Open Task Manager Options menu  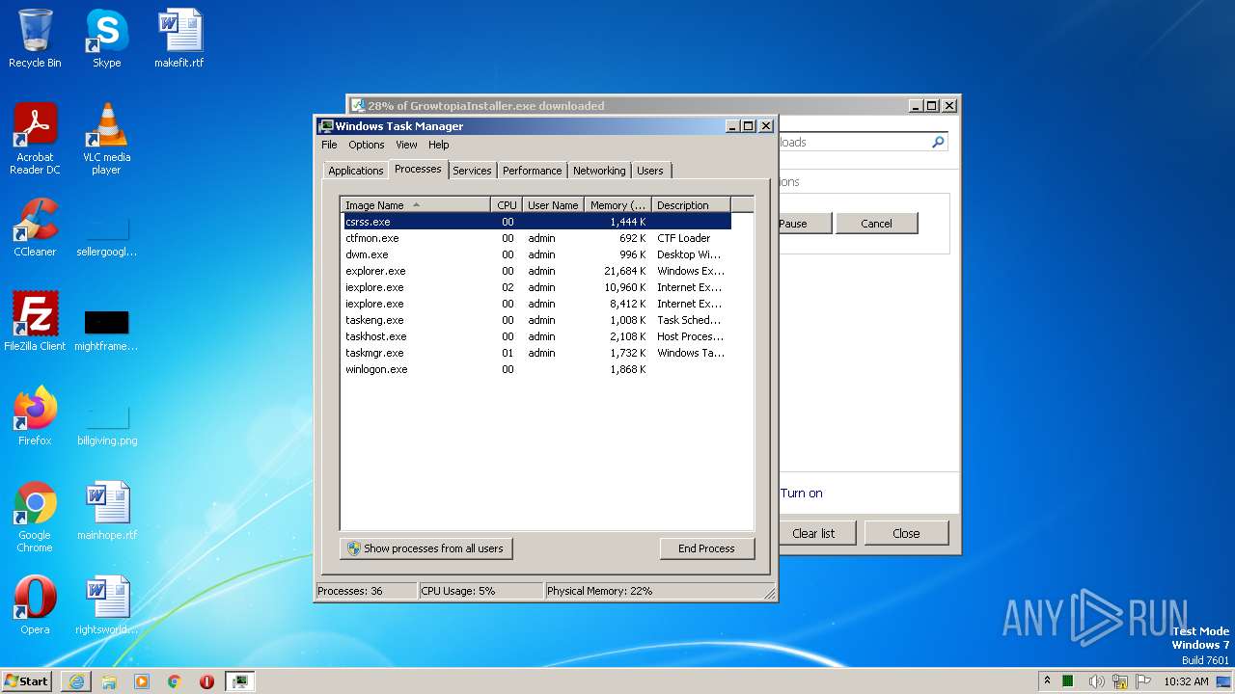(x=366, y=145)
